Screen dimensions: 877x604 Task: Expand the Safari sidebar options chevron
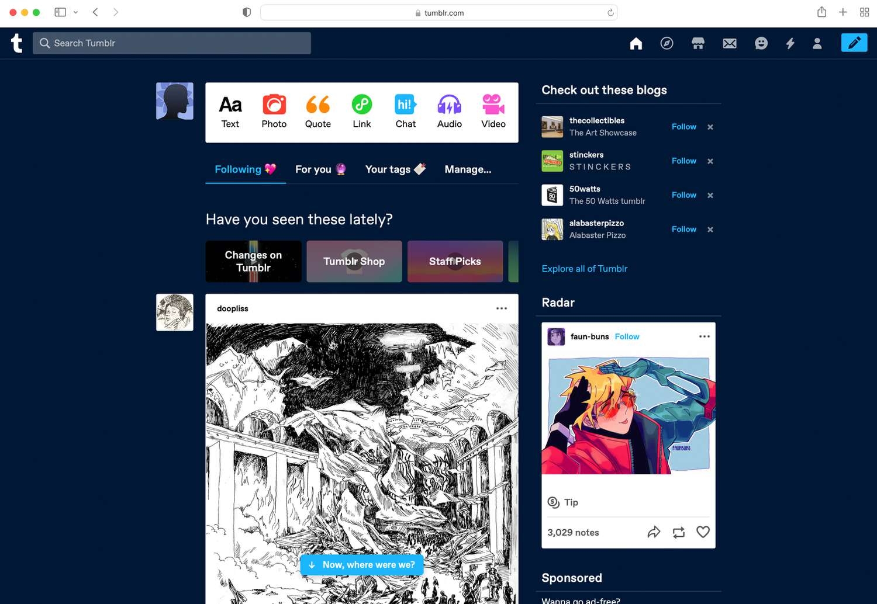[75, 12]
